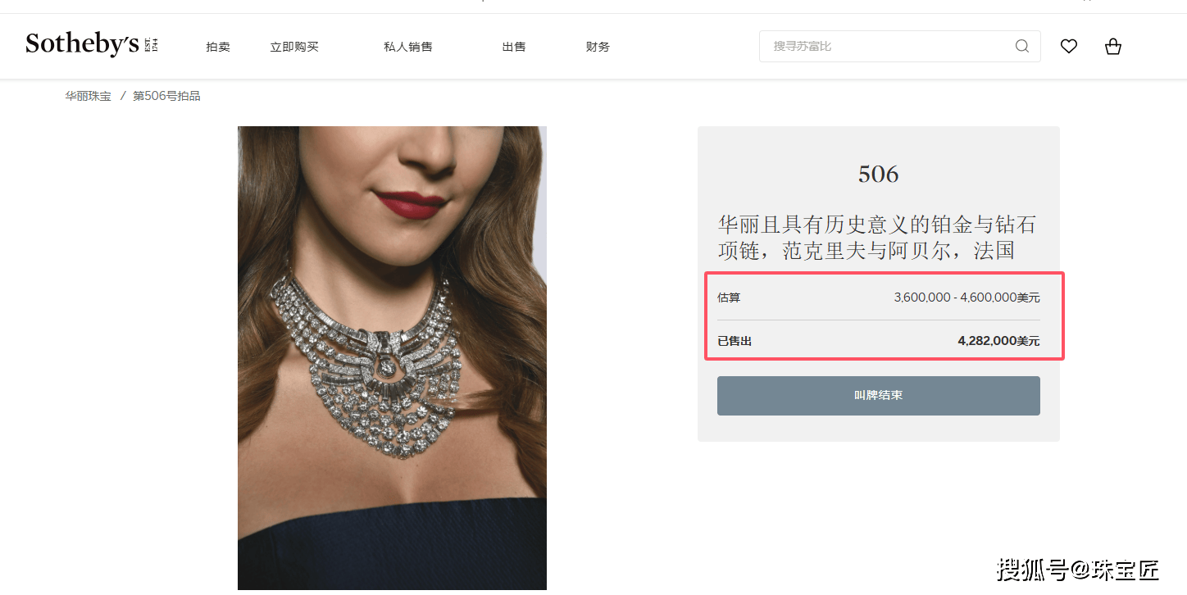Screen dimensions: 1187x595
Task: Open the shopping bag icon
Action: coord(1112,47)
